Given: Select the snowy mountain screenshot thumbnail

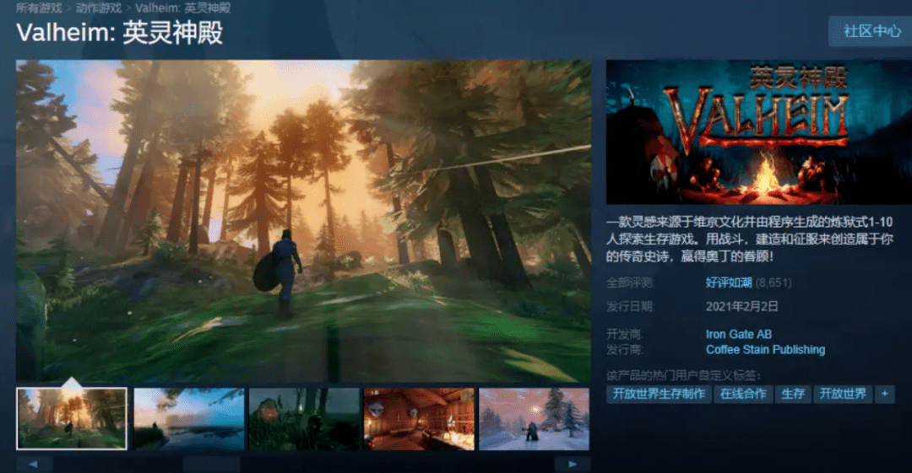Looking at the screenshot, I should (x=534, y=418).
